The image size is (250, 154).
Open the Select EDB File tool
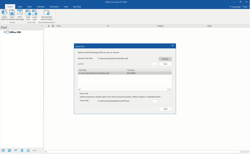point(4,15)
